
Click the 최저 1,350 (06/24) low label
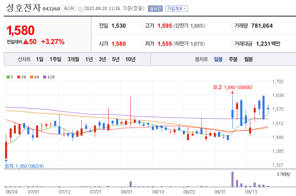(24, 166)
